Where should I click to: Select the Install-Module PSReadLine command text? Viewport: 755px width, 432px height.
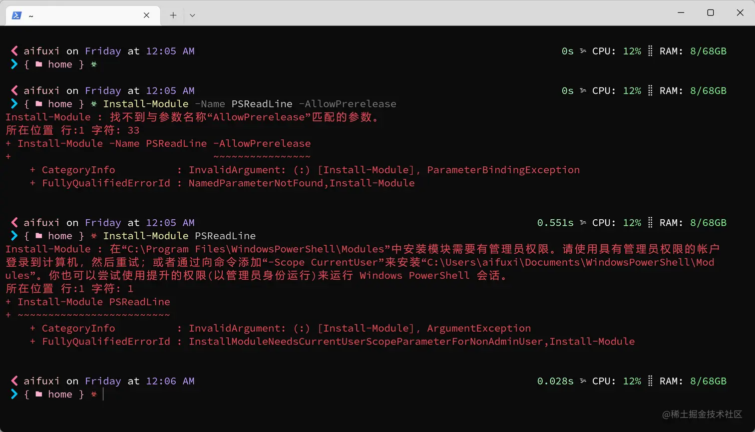[x=180, y=235]
